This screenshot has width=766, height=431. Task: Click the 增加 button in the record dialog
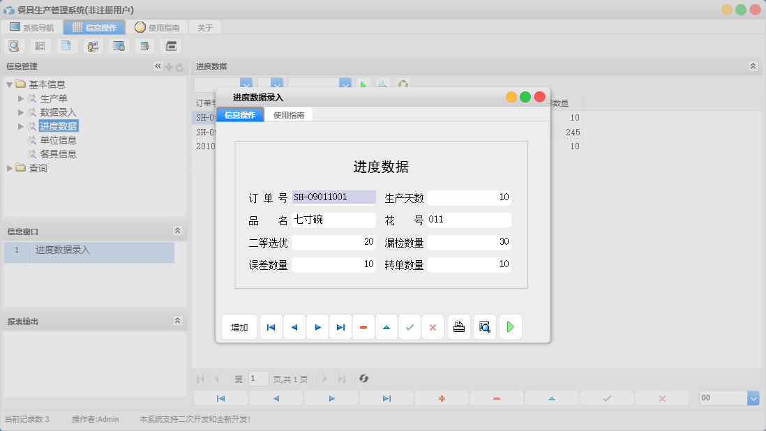click(x=239, y=326)
